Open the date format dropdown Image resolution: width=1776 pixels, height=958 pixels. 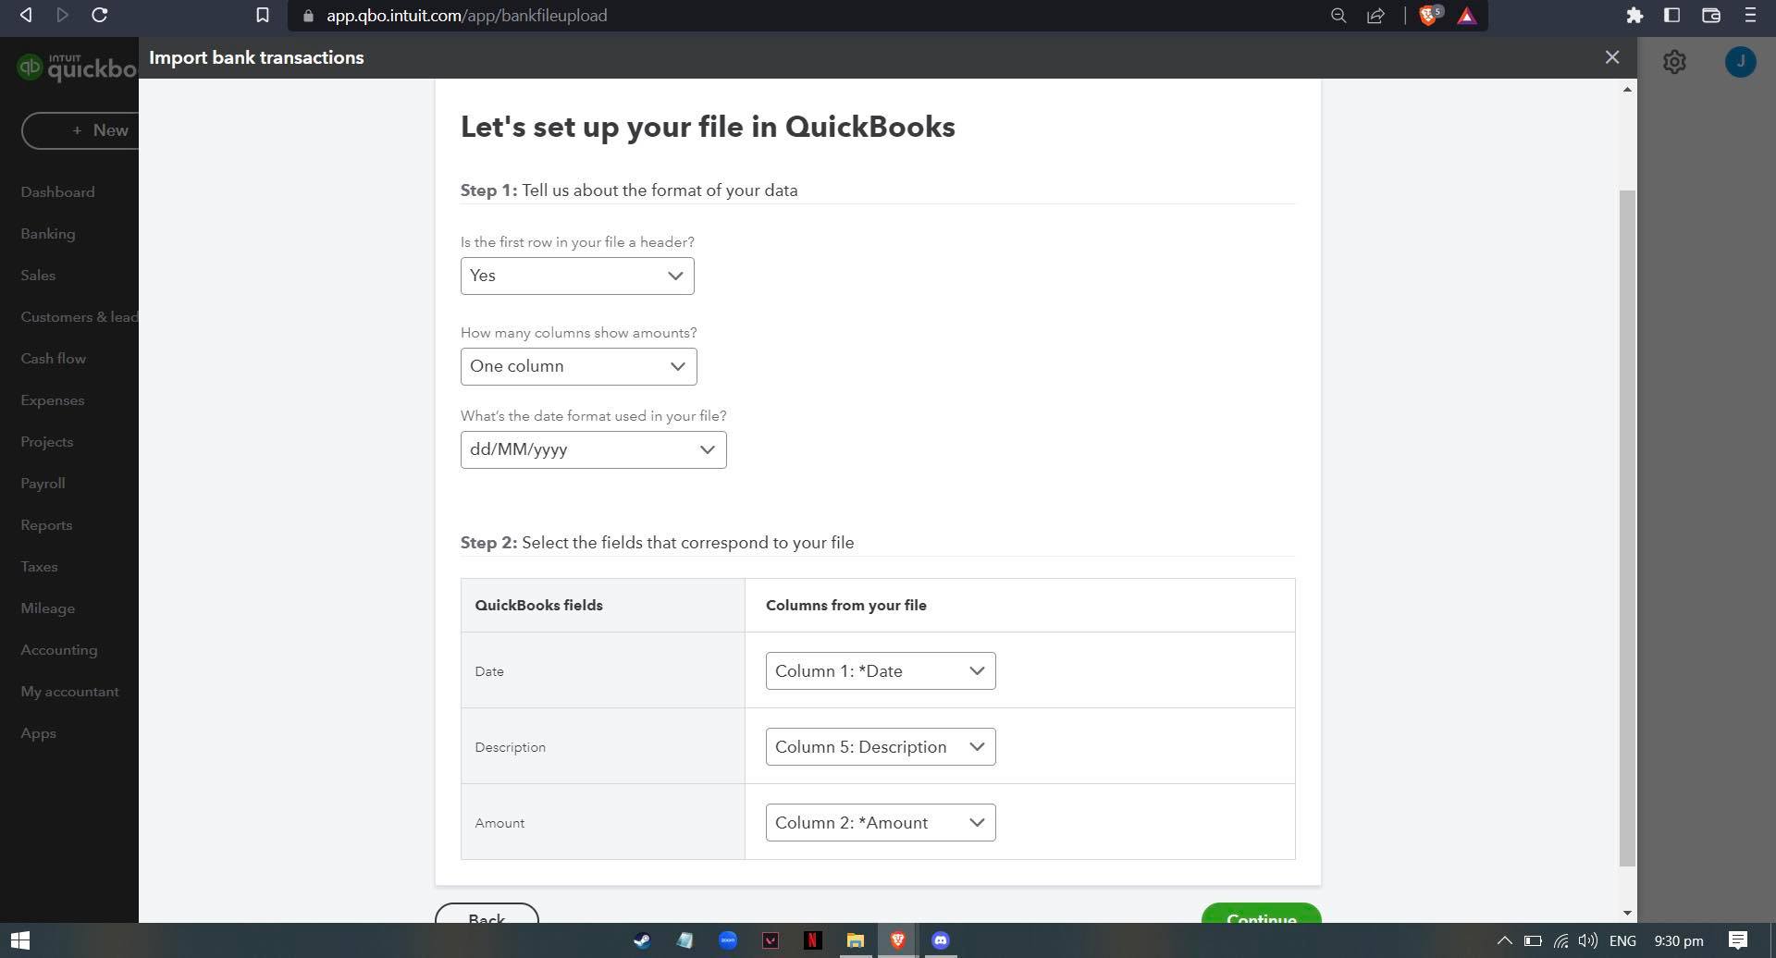[593, 449]
